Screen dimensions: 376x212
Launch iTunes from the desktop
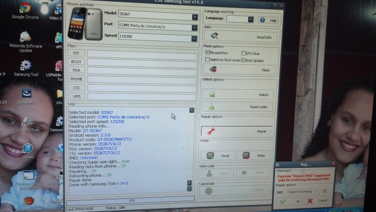pyautogui.click(x=28, y=151)
